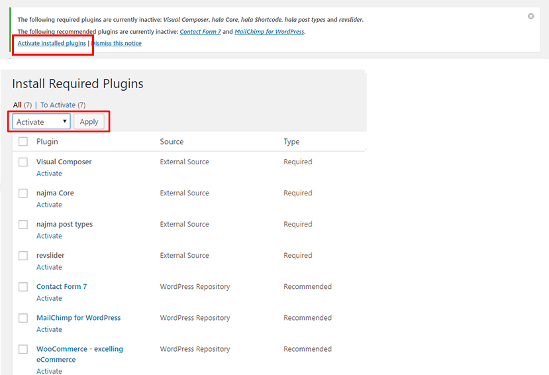Check the Visual Composer checkbox
This screenshot has height=375, width=549.
coord(23,162)
